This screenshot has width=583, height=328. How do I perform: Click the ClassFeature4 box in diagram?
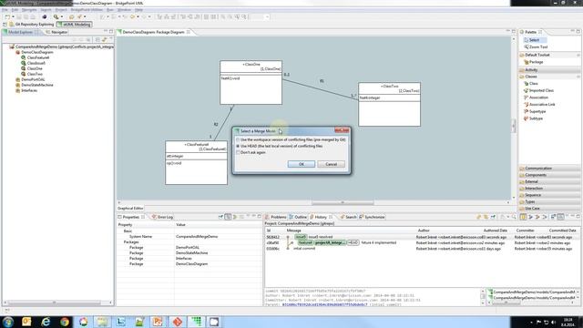pyautogui.click(x=197, y=162)
